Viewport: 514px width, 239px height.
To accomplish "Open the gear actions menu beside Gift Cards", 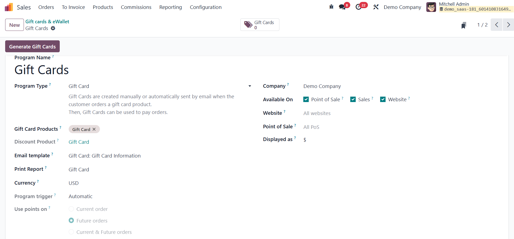I will pos(53,28).
